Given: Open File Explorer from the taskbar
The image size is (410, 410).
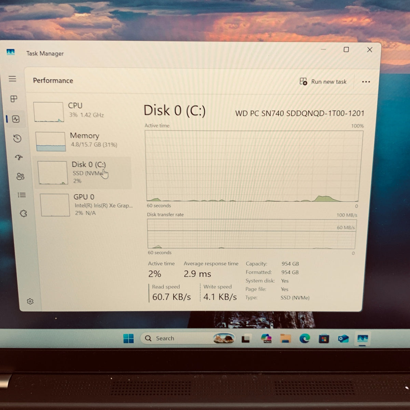Looking at the screenshot, I should coord(285,338).
